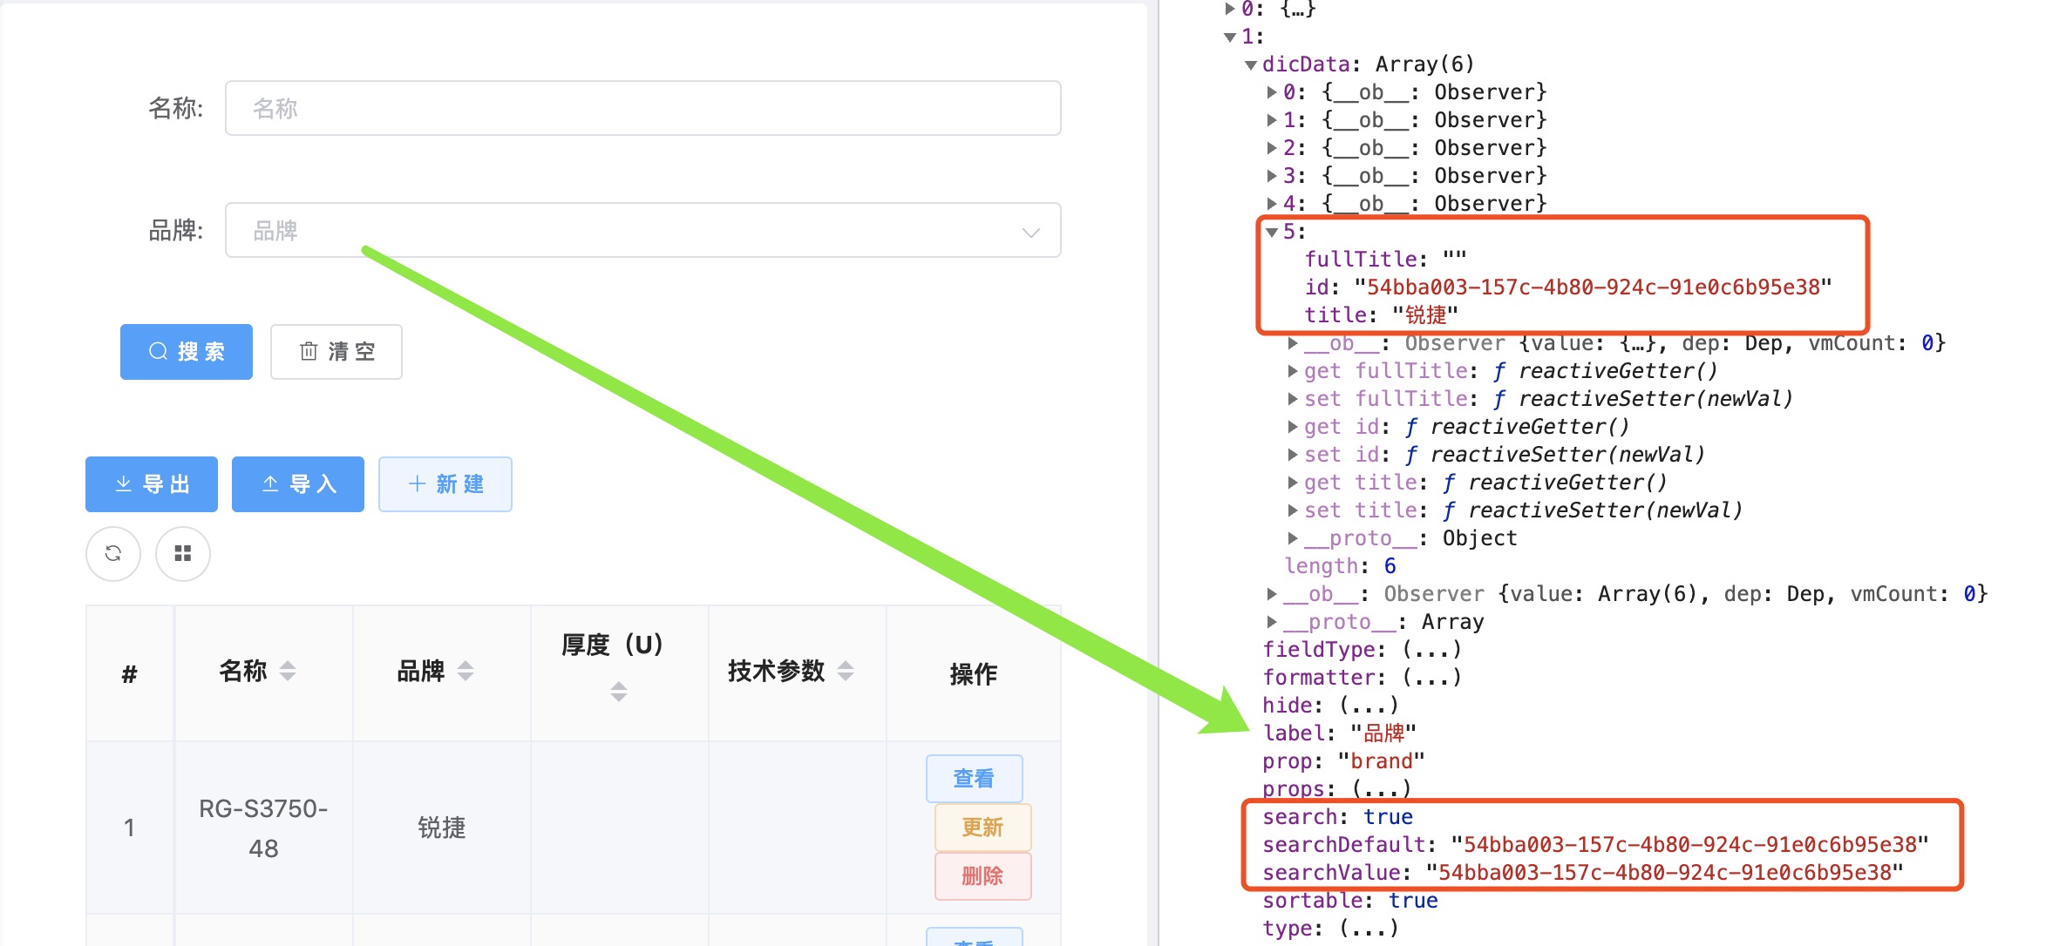Click 更新 in the RG-S3750-48 row
This screenshot has height=946, width=2066.
[982, 827]
